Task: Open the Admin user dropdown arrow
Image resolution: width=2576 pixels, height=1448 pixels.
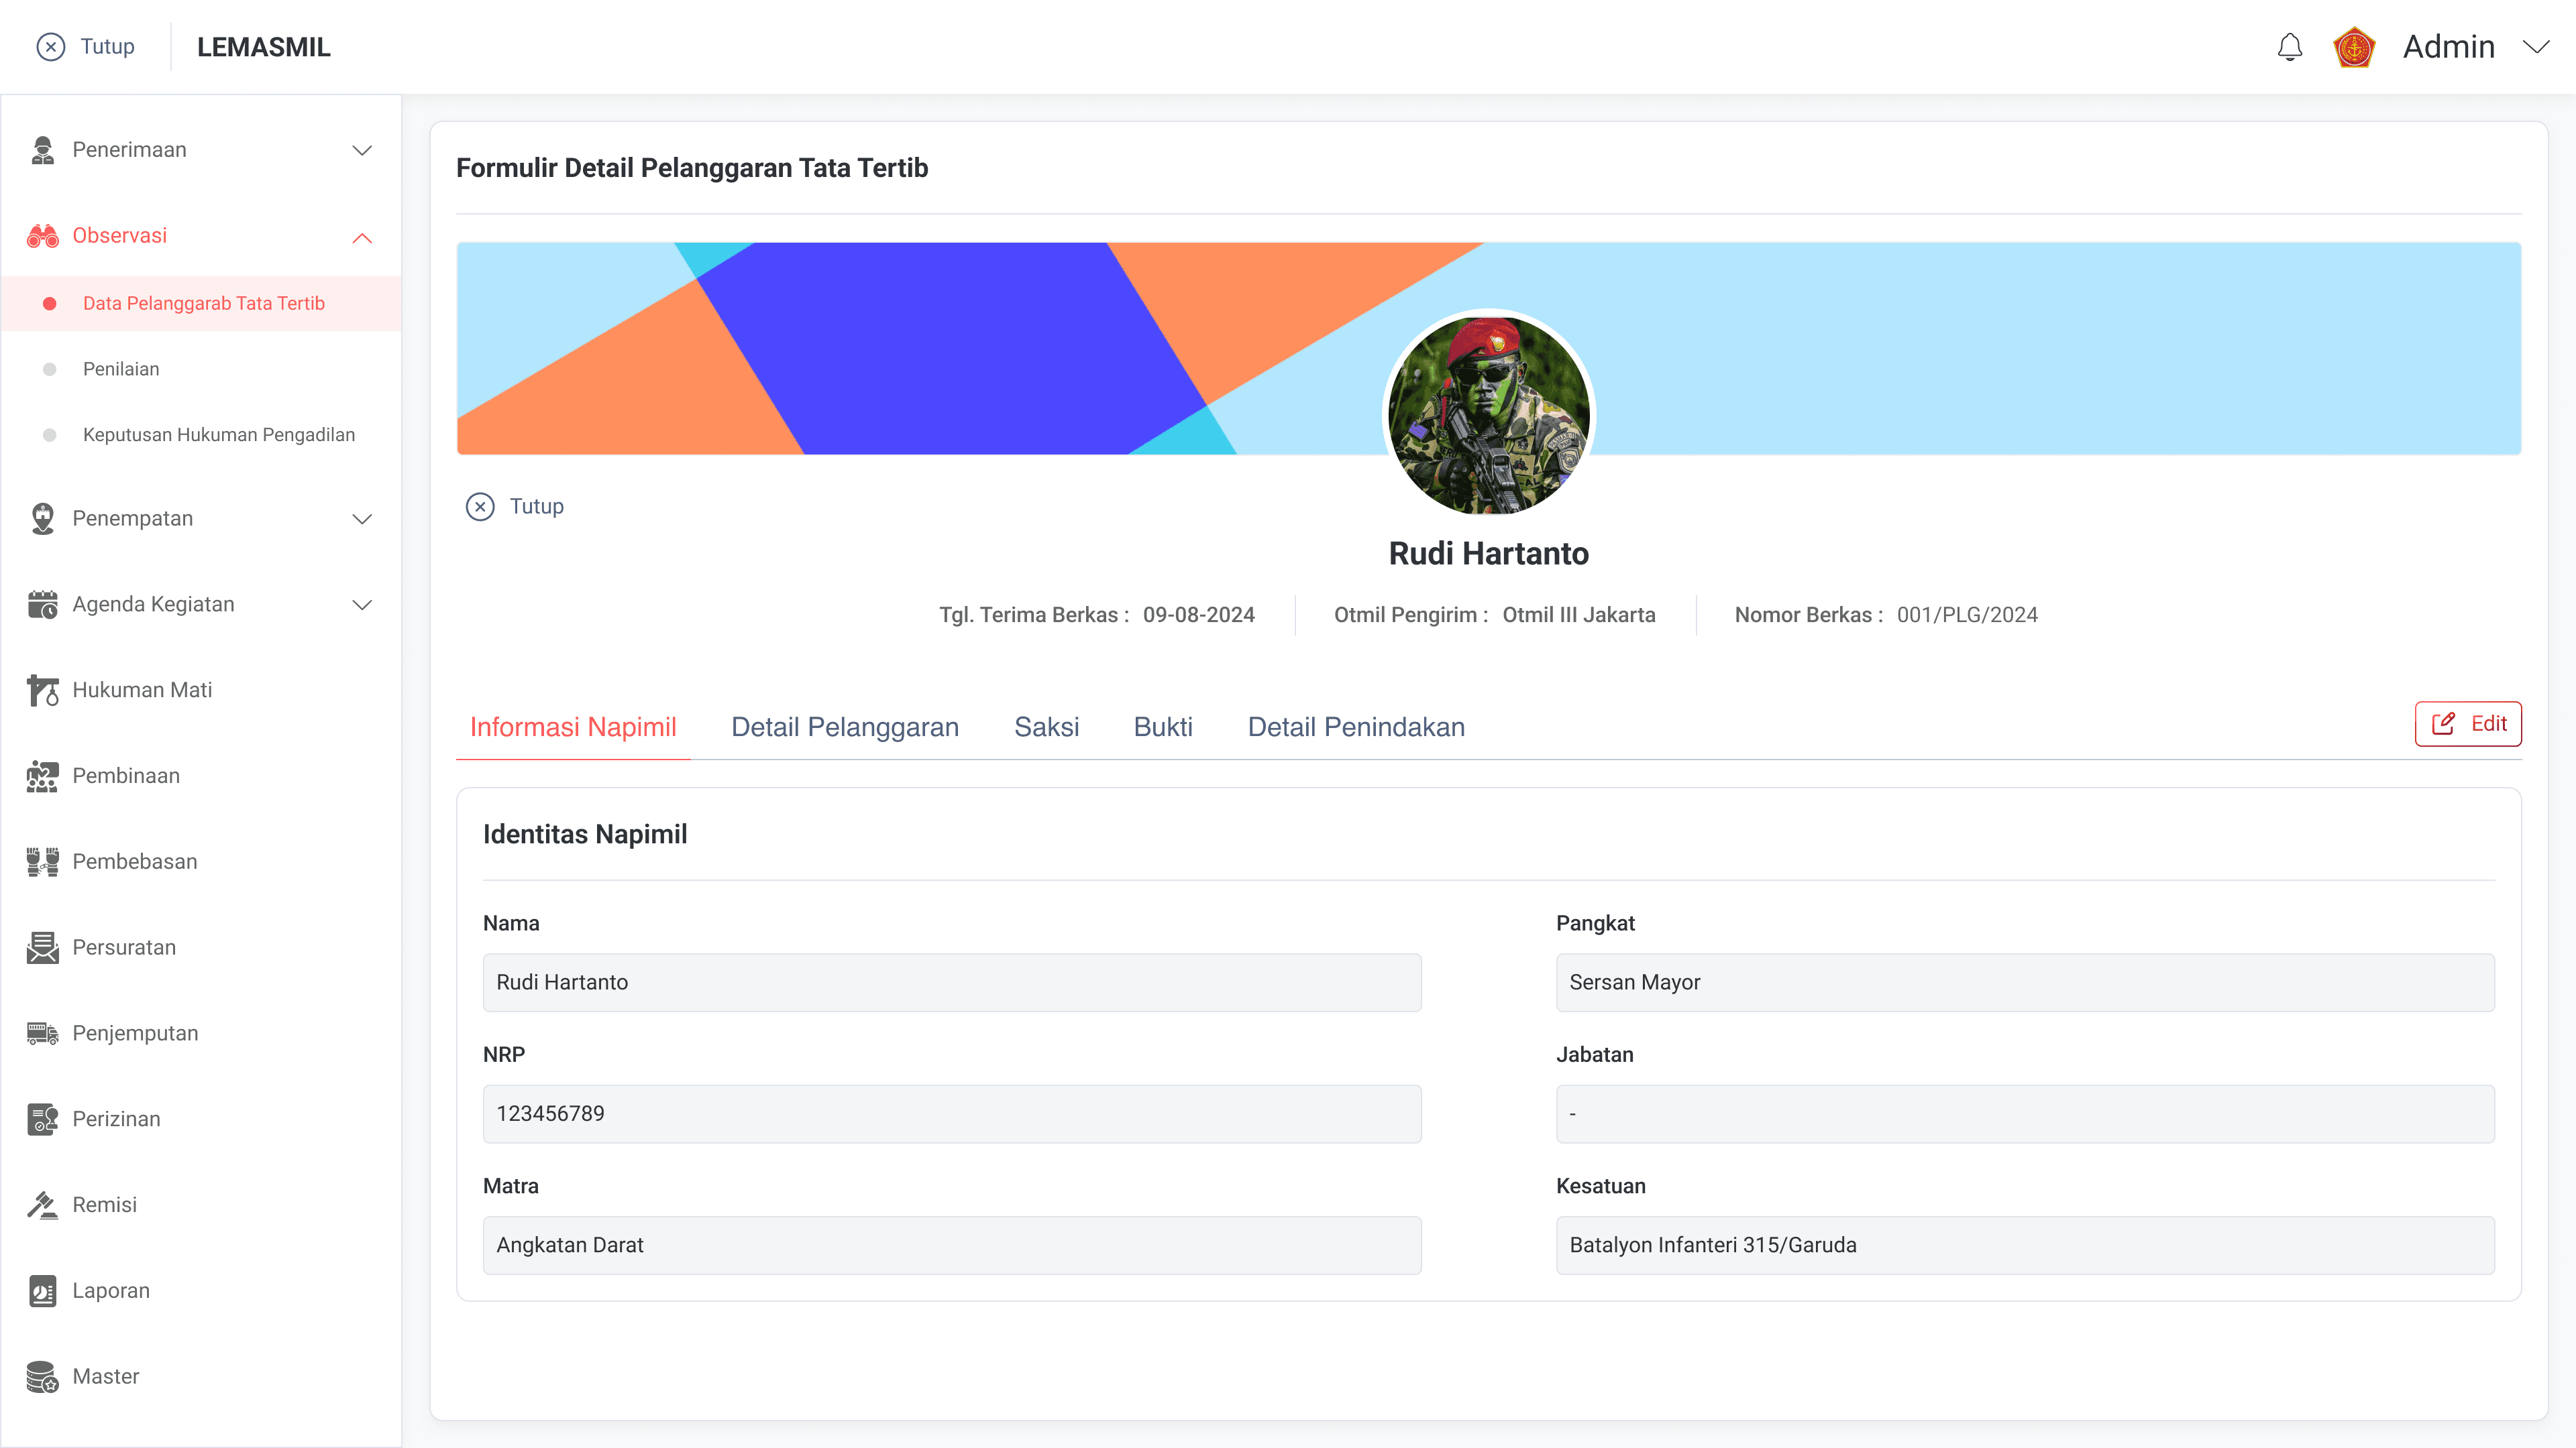Action: 2536,47
